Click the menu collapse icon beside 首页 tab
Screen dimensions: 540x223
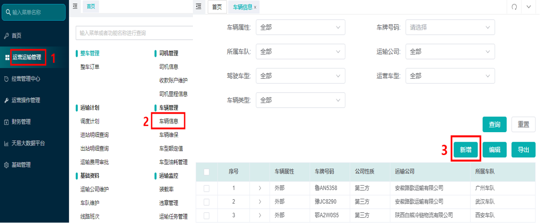(75, 6)
